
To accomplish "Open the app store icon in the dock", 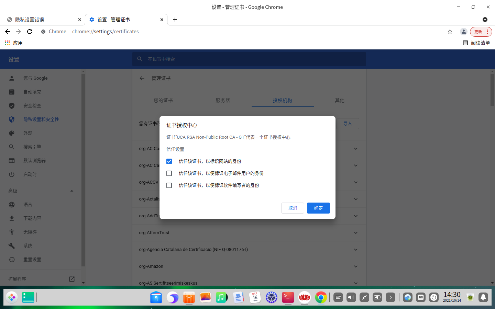I will click(189, 297).
